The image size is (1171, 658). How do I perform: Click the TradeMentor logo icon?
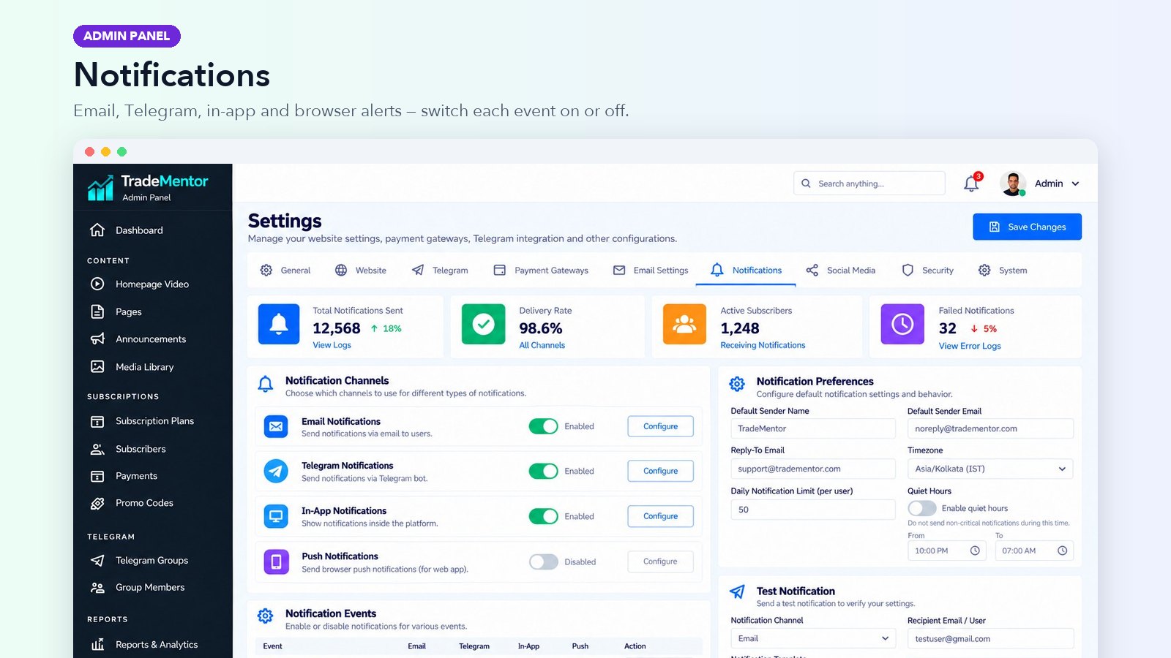[100, 187]
